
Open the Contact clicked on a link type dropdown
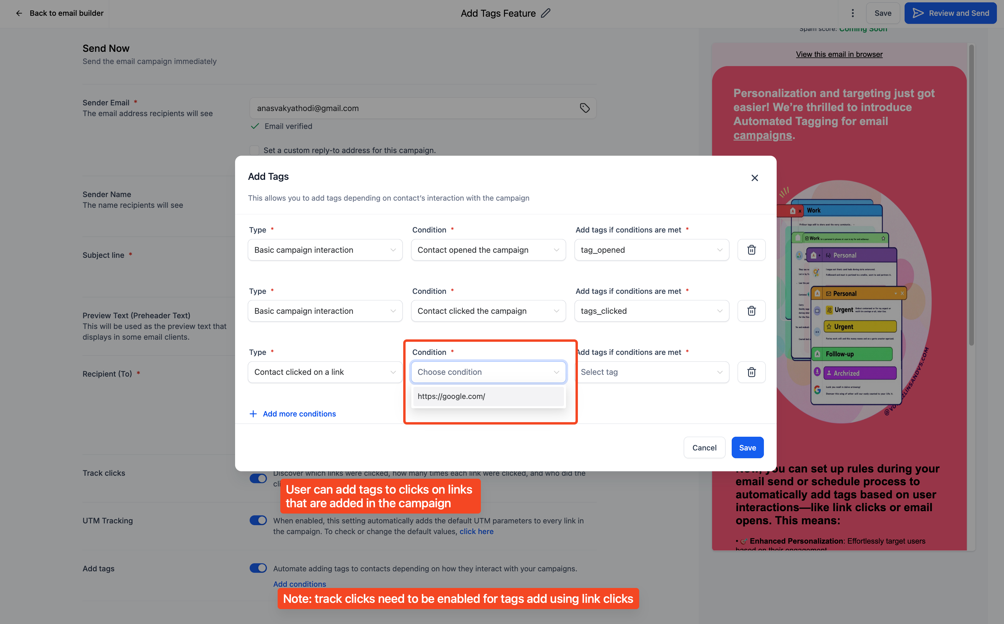pos(325,372)
